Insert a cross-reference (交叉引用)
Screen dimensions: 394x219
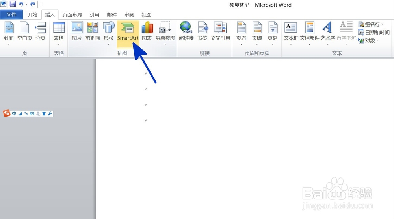(220, 31)
